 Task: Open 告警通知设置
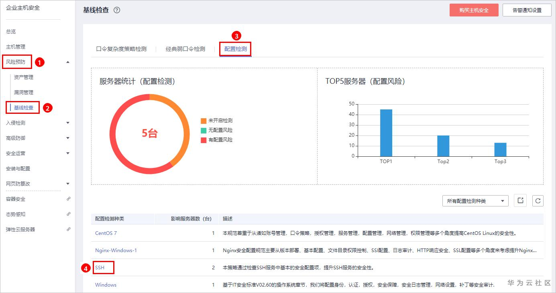click(x=527, y=10)
